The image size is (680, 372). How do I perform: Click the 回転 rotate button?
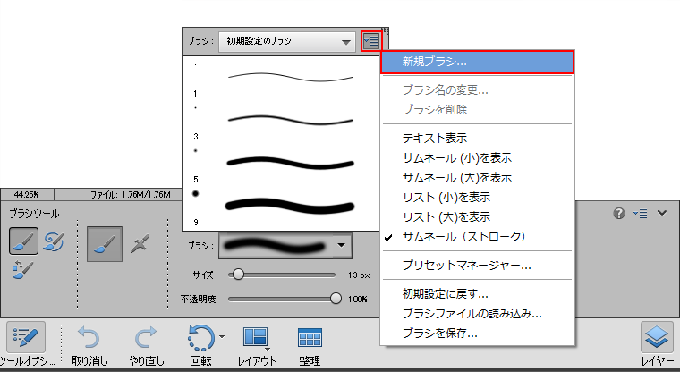[x=200, y=345]
